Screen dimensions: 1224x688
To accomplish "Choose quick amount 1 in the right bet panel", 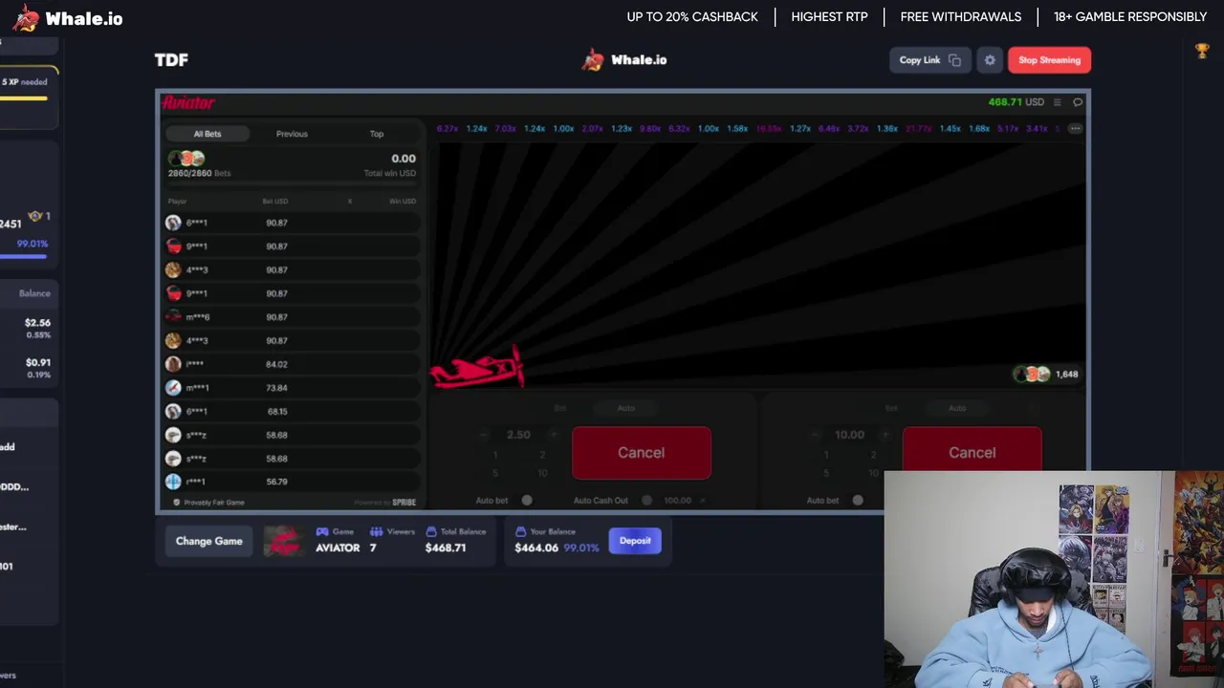I will point(826,456).
